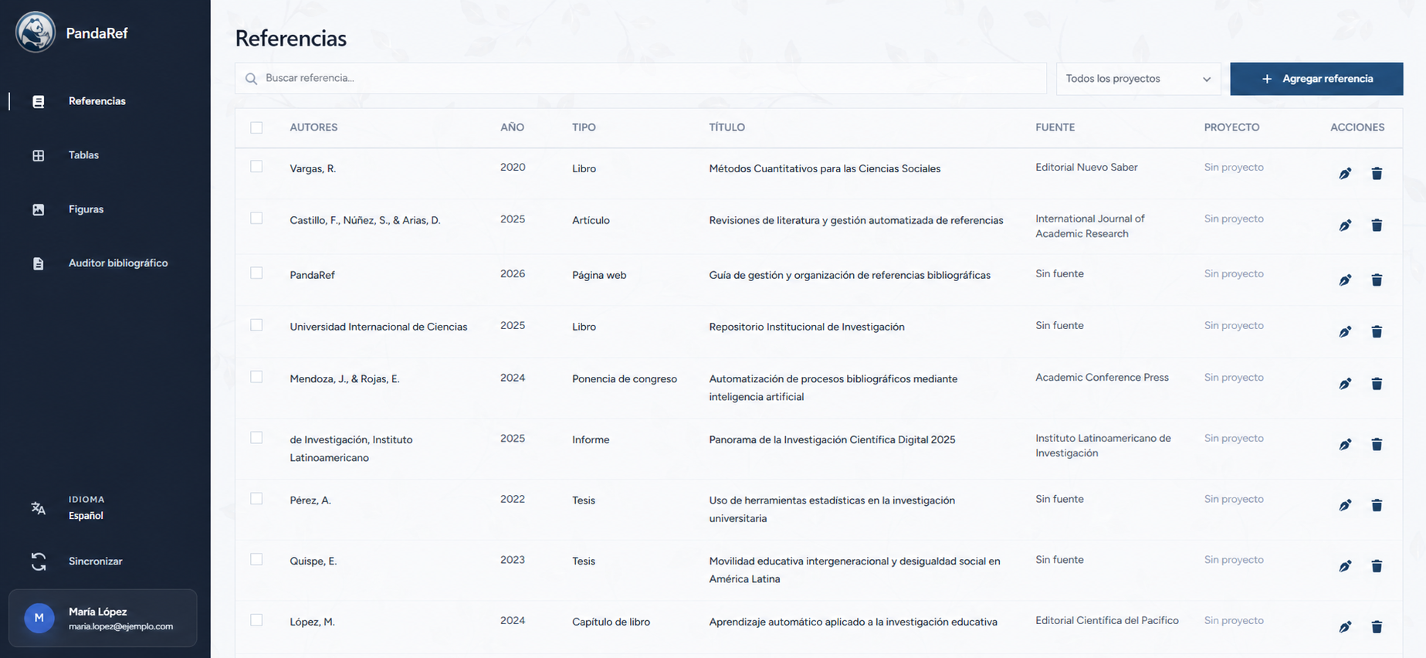The image size is (1426, 658).
Task: Click the AUTORES column header
Action: pyautogui.click(x=313, y=127)
